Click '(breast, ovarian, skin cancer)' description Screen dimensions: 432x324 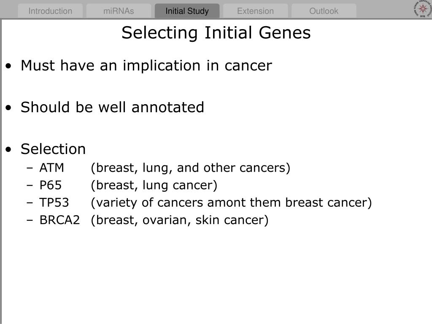click(180, 220)
